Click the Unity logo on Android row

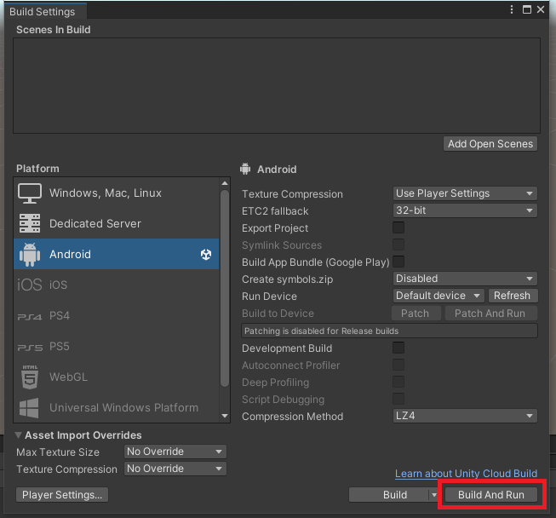(206, 255)
